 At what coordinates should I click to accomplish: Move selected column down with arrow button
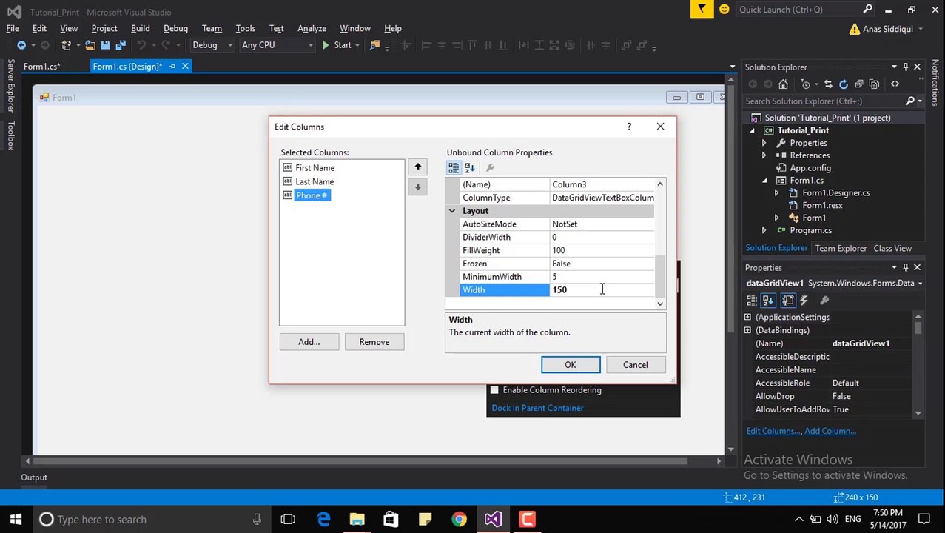coord(417,187)
